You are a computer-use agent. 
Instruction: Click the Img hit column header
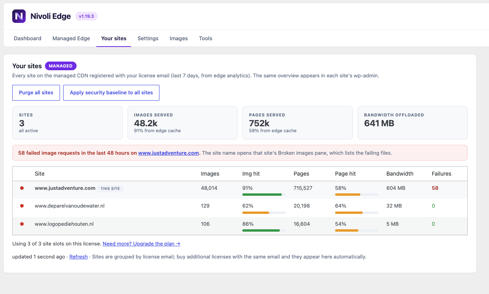pyautogui.click(x=251, y=174)
